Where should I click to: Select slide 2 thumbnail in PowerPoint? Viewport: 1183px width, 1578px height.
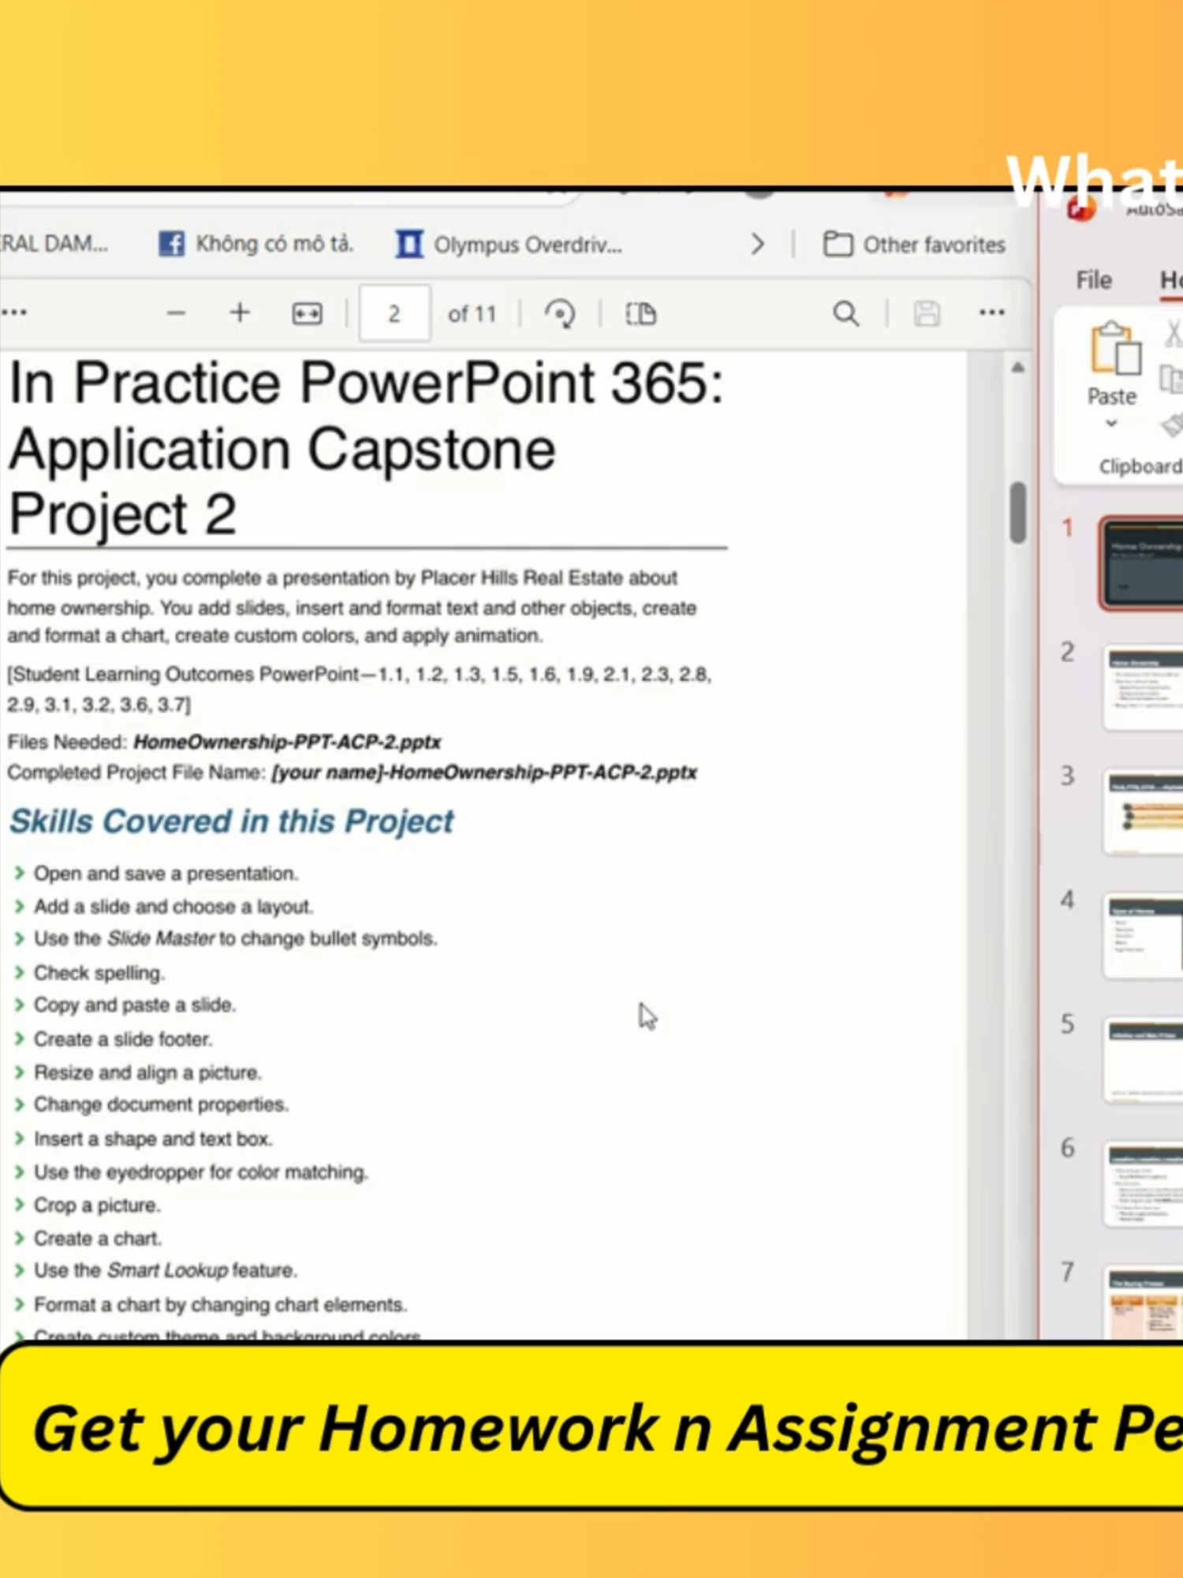1144,686
